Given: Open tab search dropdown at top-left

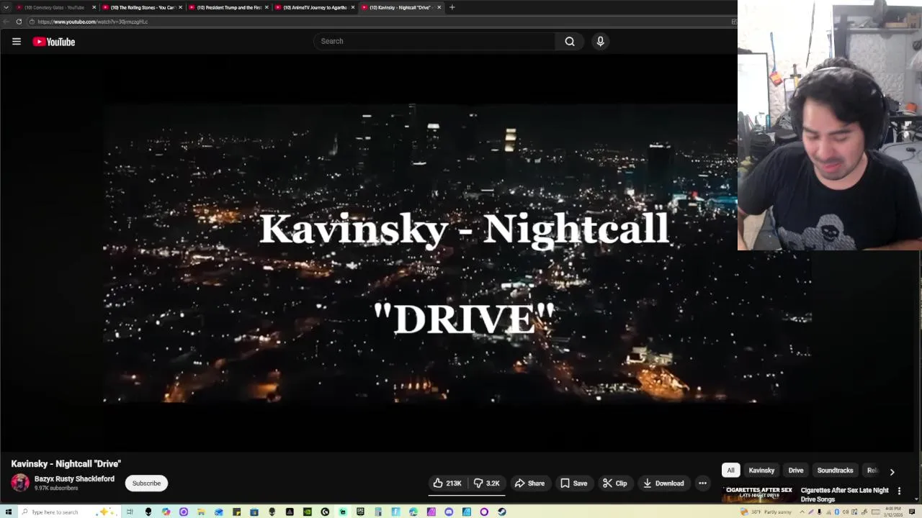Looking at the screenshot, I should [x=6, y=7].
